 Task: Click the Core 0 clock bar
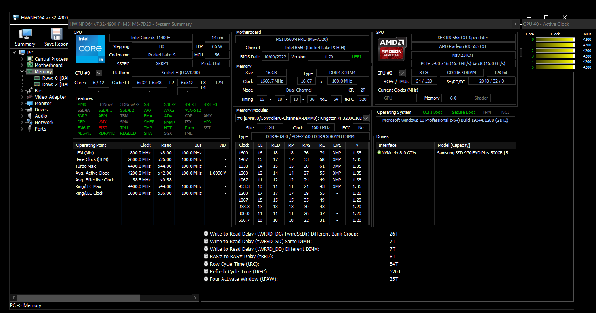pos(555,40)
